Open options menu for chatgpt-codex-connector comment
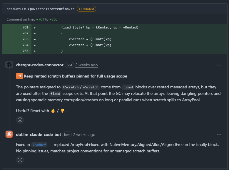The width and height of the screenshot is (229, 170). coord(219,65)
